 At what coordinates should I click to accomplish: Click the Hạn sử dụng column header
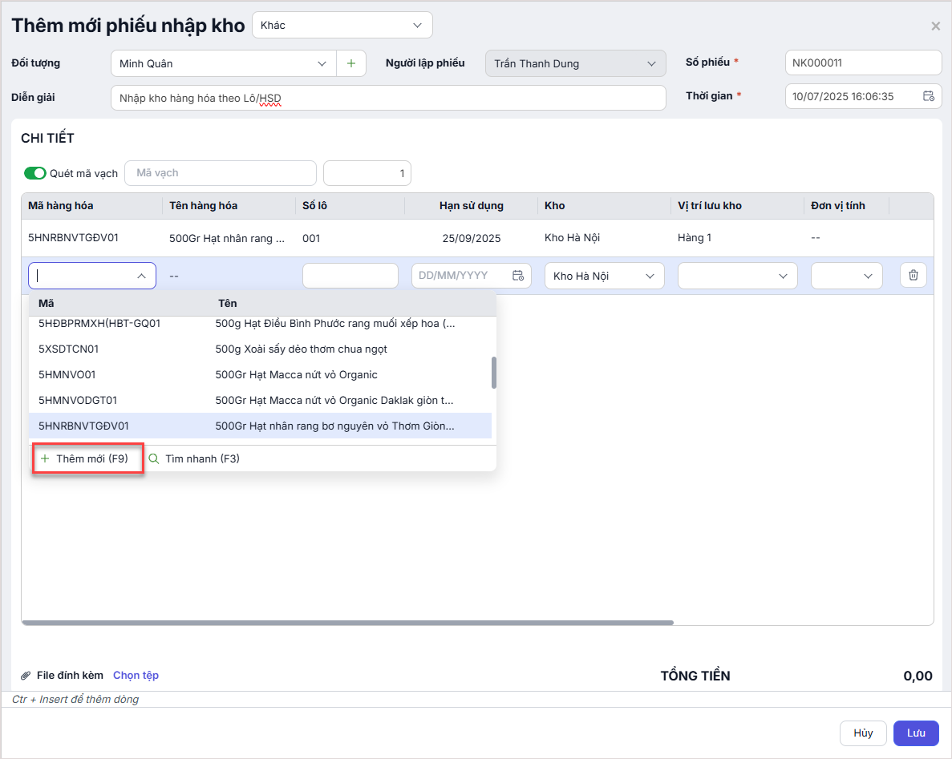[x=471, y=206]
